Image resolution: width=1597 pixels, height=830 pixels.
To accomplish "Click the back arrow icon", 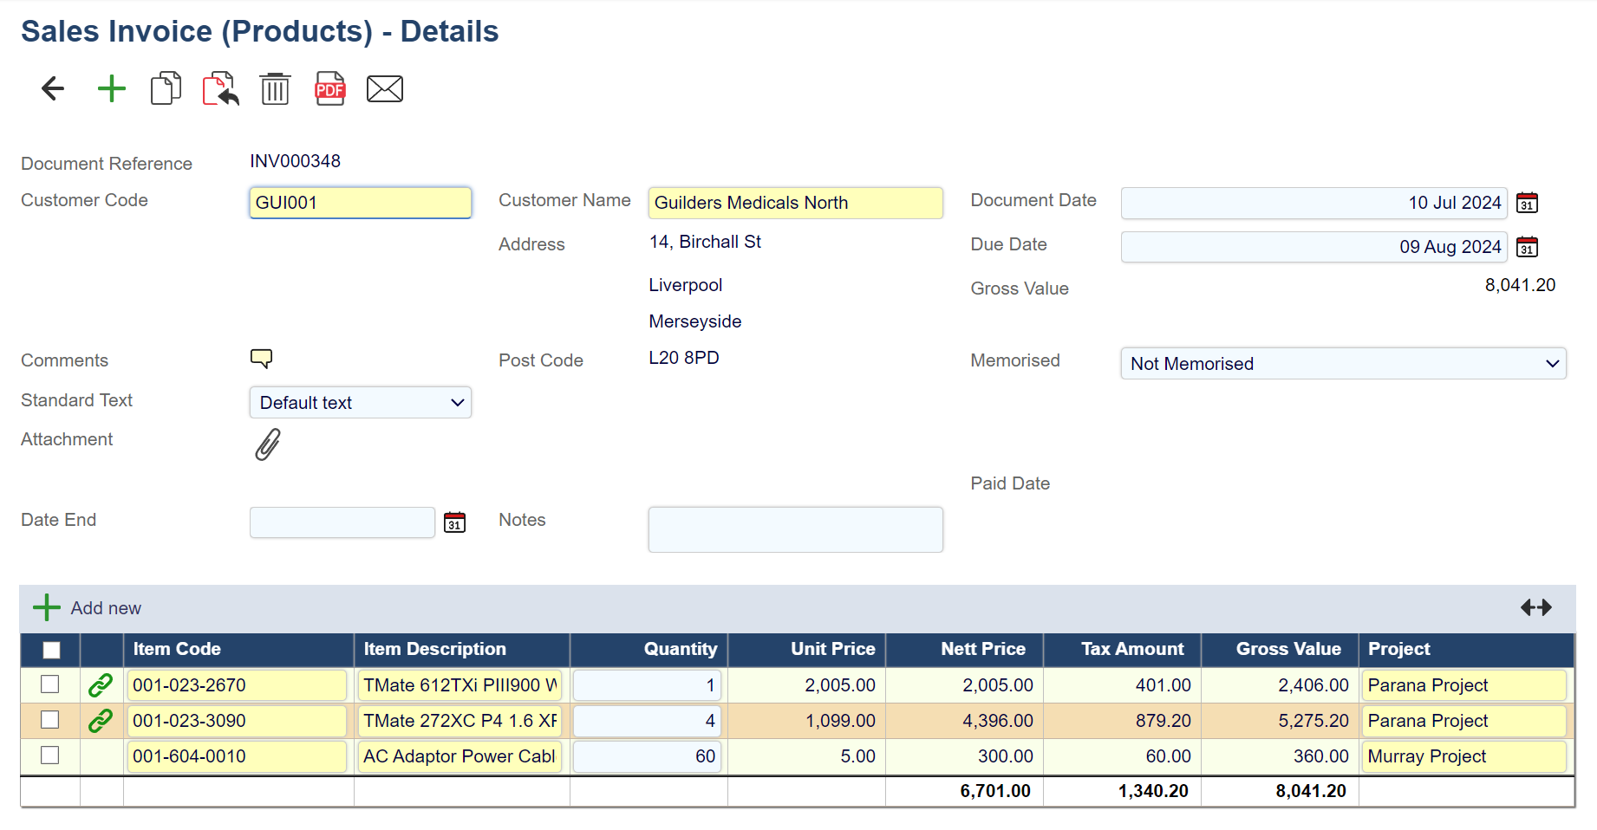I will [53, 88].
